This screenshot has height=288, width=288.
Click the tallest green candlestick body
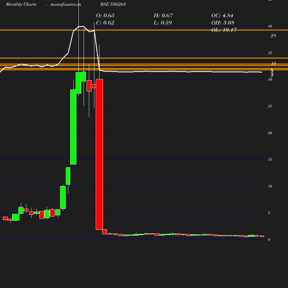tap(73, 127)
